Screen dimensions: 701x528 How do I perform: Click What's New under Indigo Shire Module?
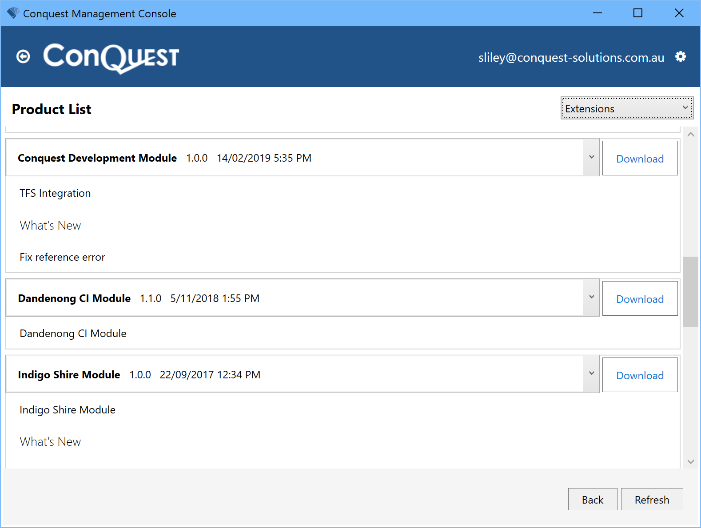click(x=50, y=442)
